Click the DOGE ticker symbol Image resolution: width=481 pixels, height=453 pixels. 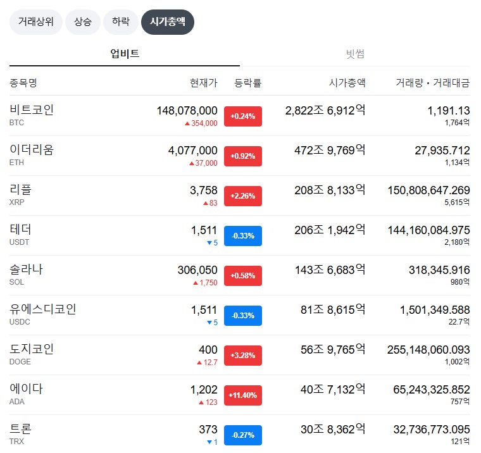point(20,362)
